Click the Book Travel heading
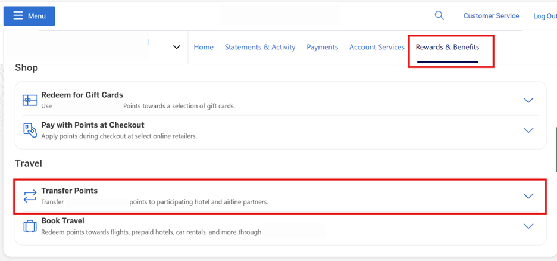Screen dimensions: 557x261 point(62,221)
